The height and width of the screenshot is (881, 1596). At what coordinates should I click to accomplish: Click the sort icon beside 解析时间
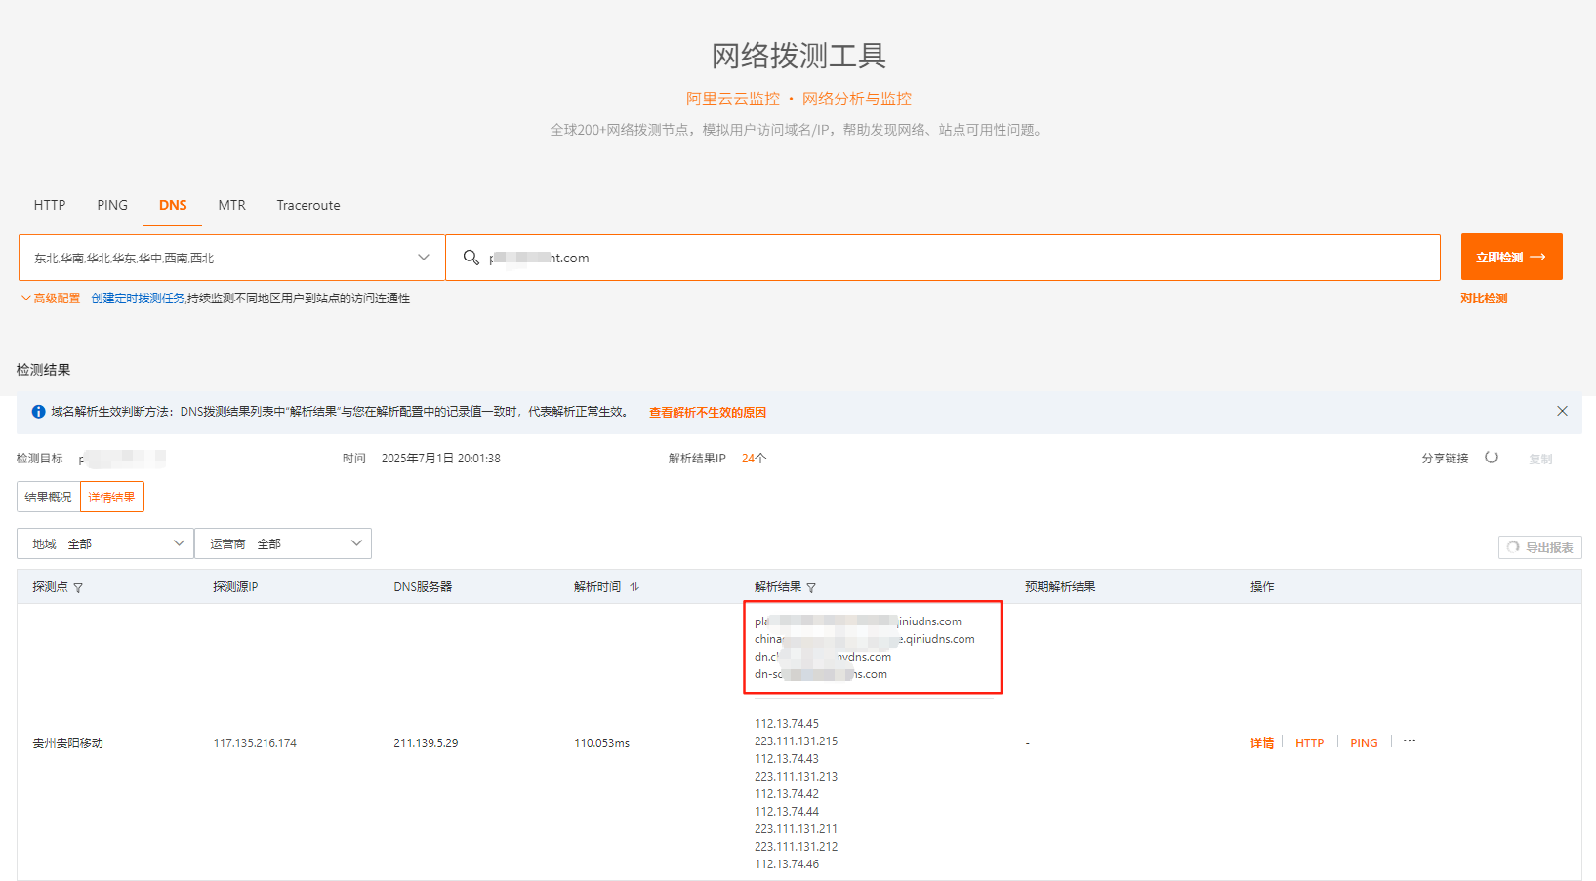pyautogui.click(x=634, y=587)
